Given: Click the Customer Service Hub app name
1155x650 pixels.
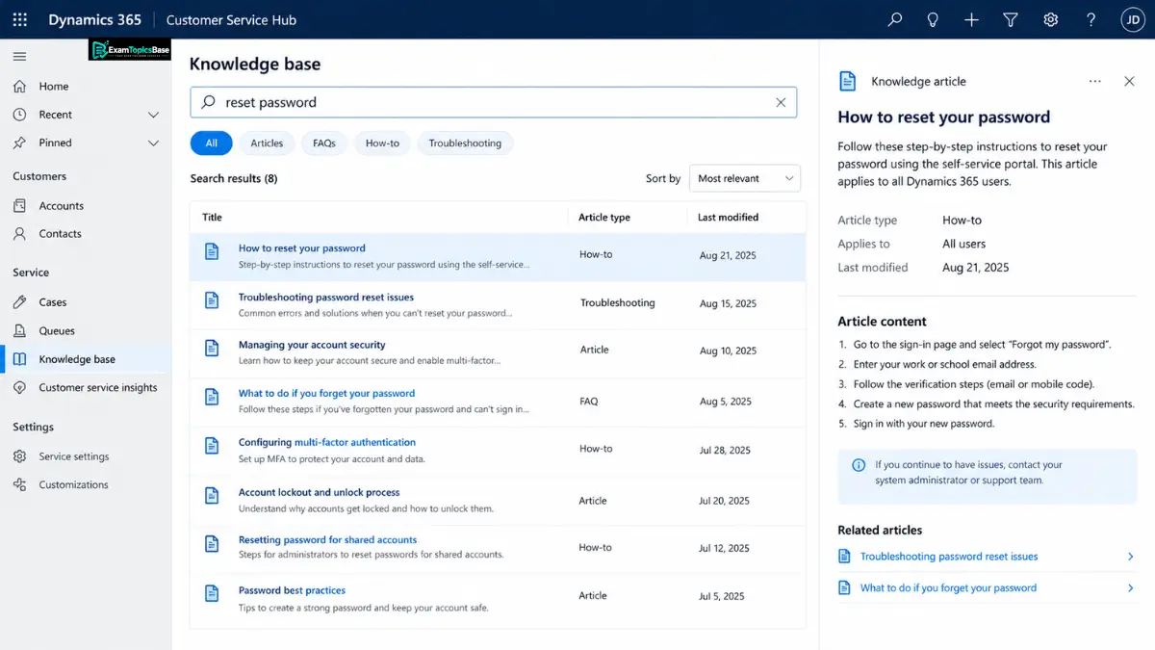Looking at the screenshot, I should click(231, 19).
